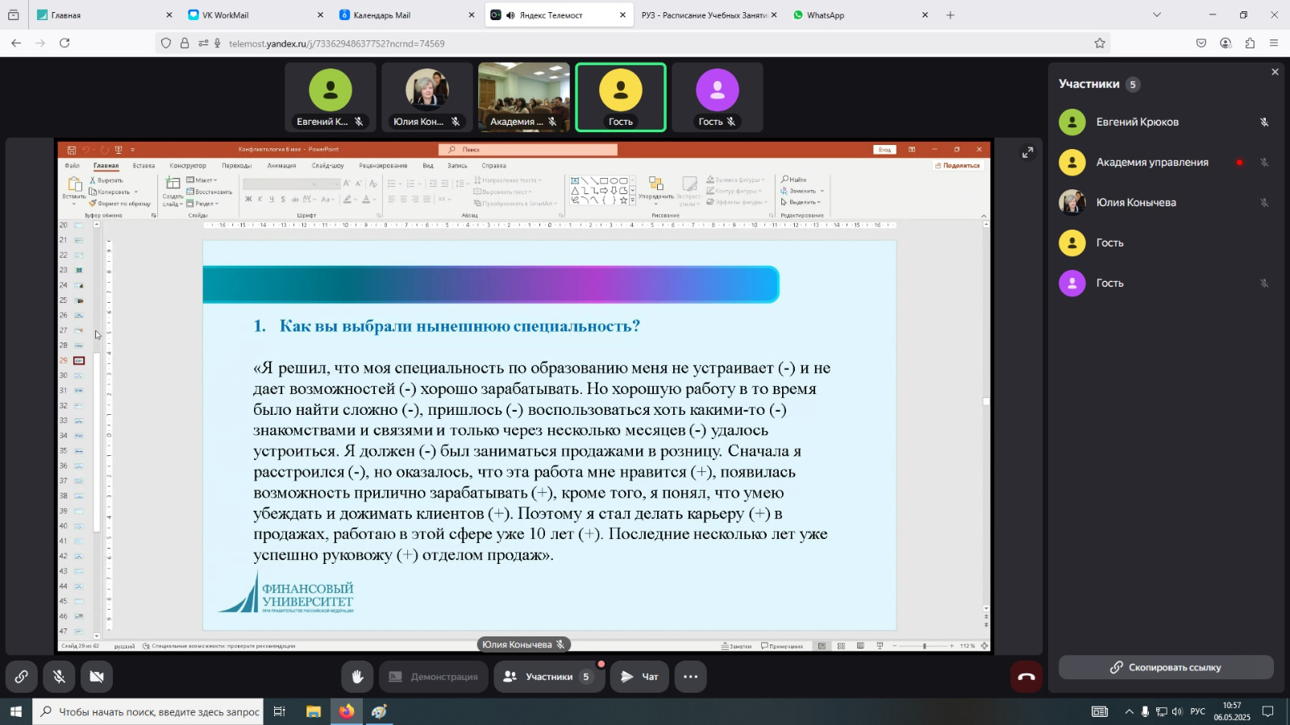Open the three-dot more options menu
Viewport: 1290px width, 725px height.
coord(691,677)
